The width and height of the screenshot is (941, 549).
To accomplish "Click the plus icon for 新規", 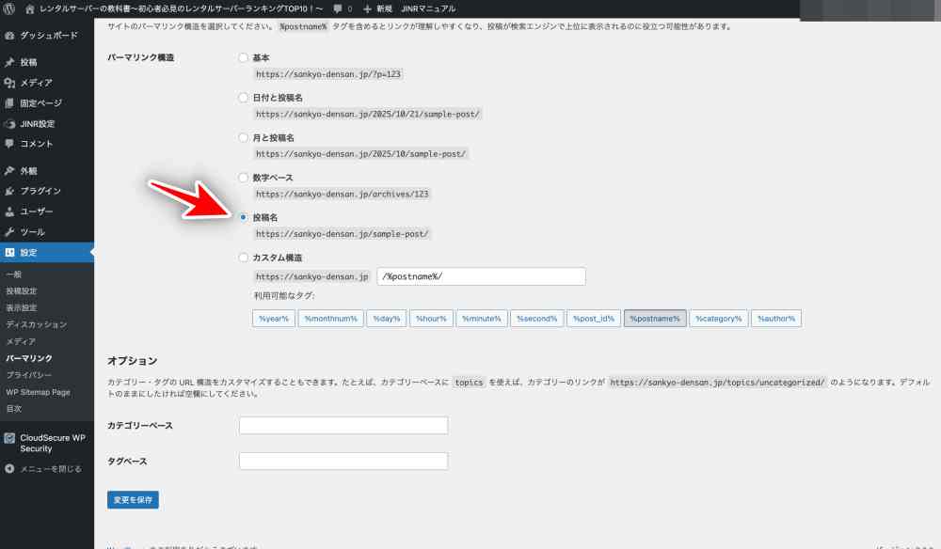I will pos(367,8).
